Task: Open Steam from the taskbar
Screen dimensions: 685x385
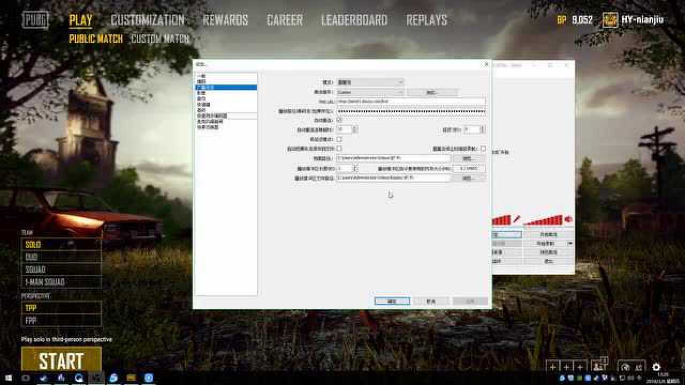Action: click(x=43, y=378)
